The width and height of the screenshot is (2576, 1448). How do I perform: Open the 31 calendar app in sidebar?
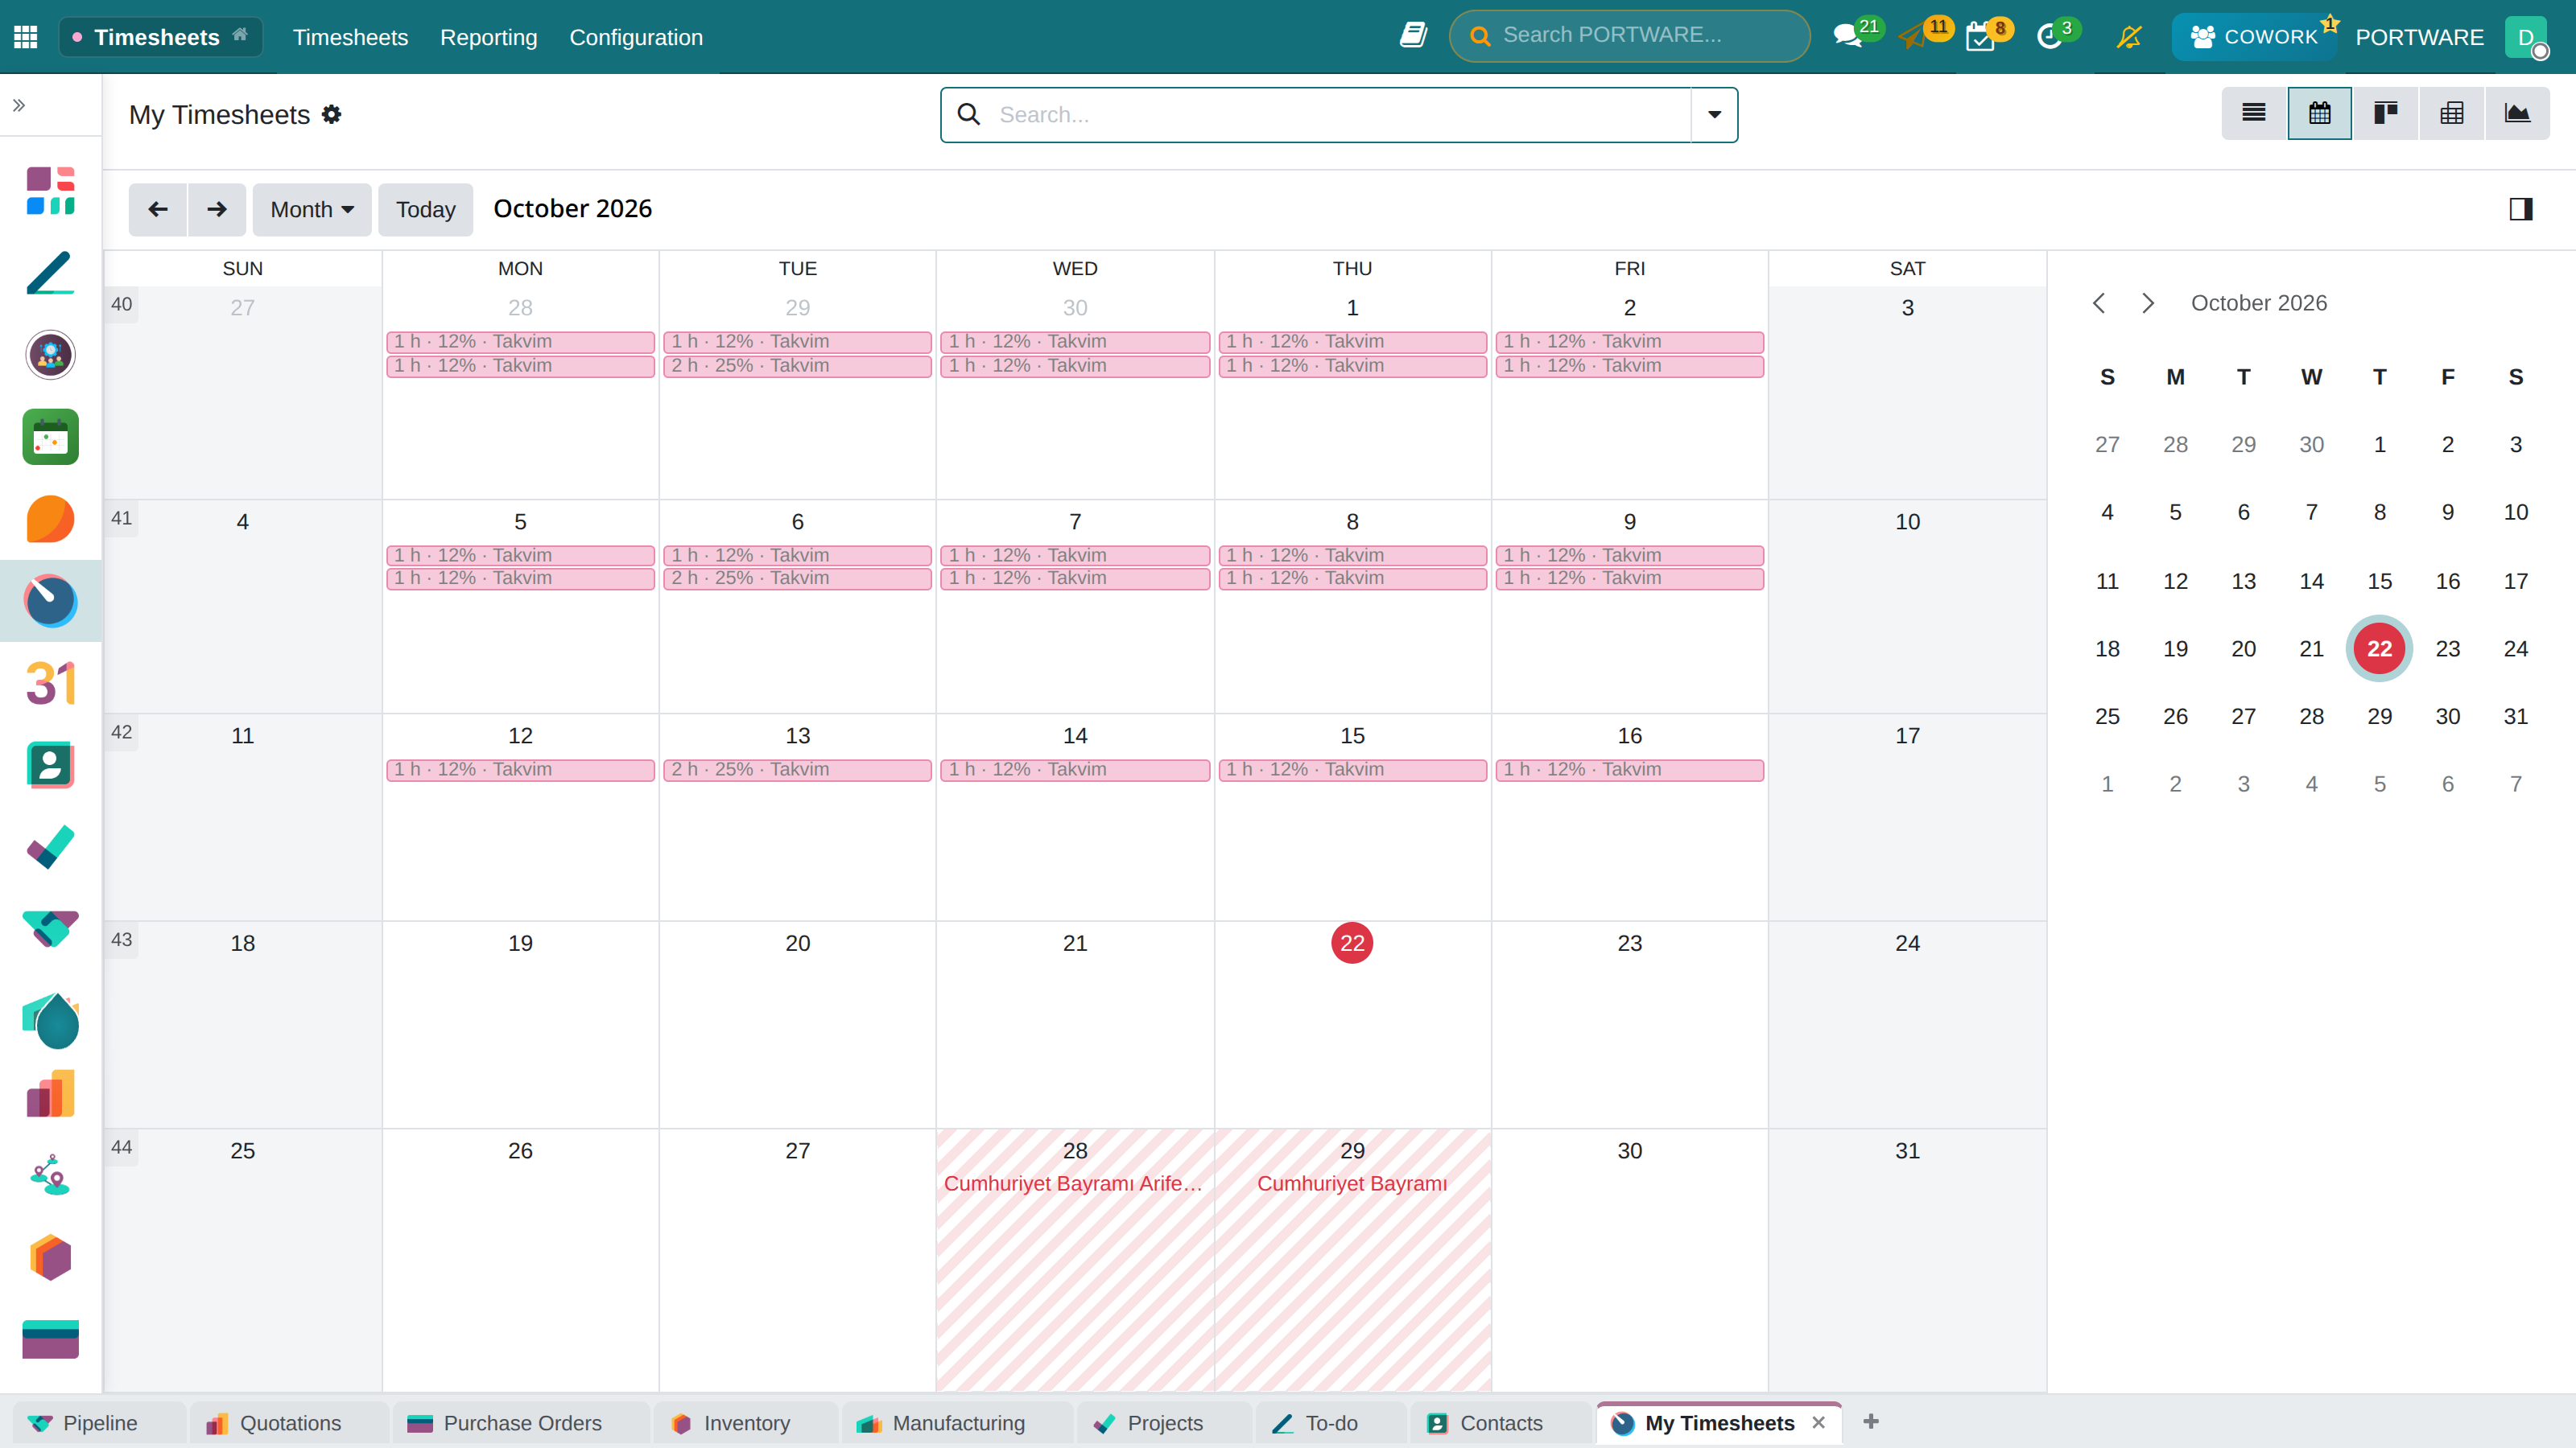point(51,684)
